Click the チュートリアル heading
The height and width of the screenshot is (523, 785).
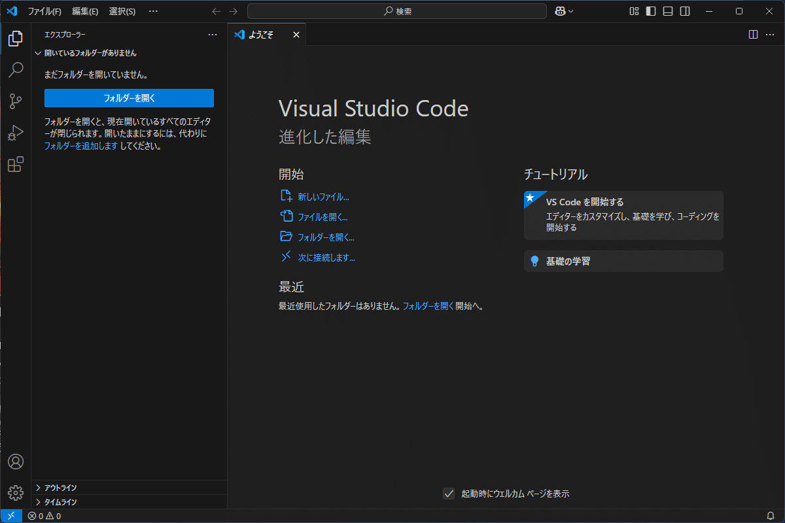coord(555,175)
